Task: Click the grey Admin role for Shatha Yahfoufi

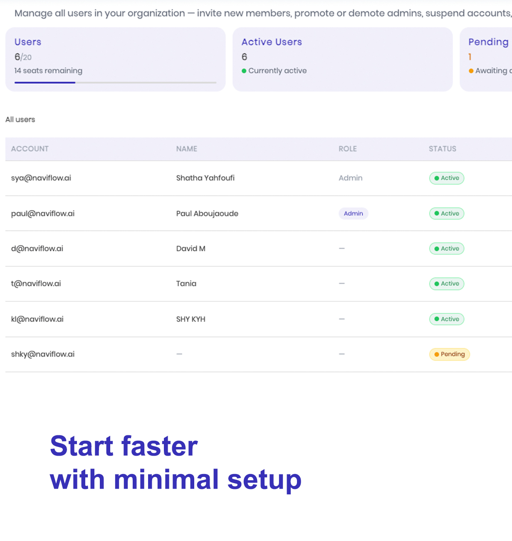Action: click(x=351, y=178)
